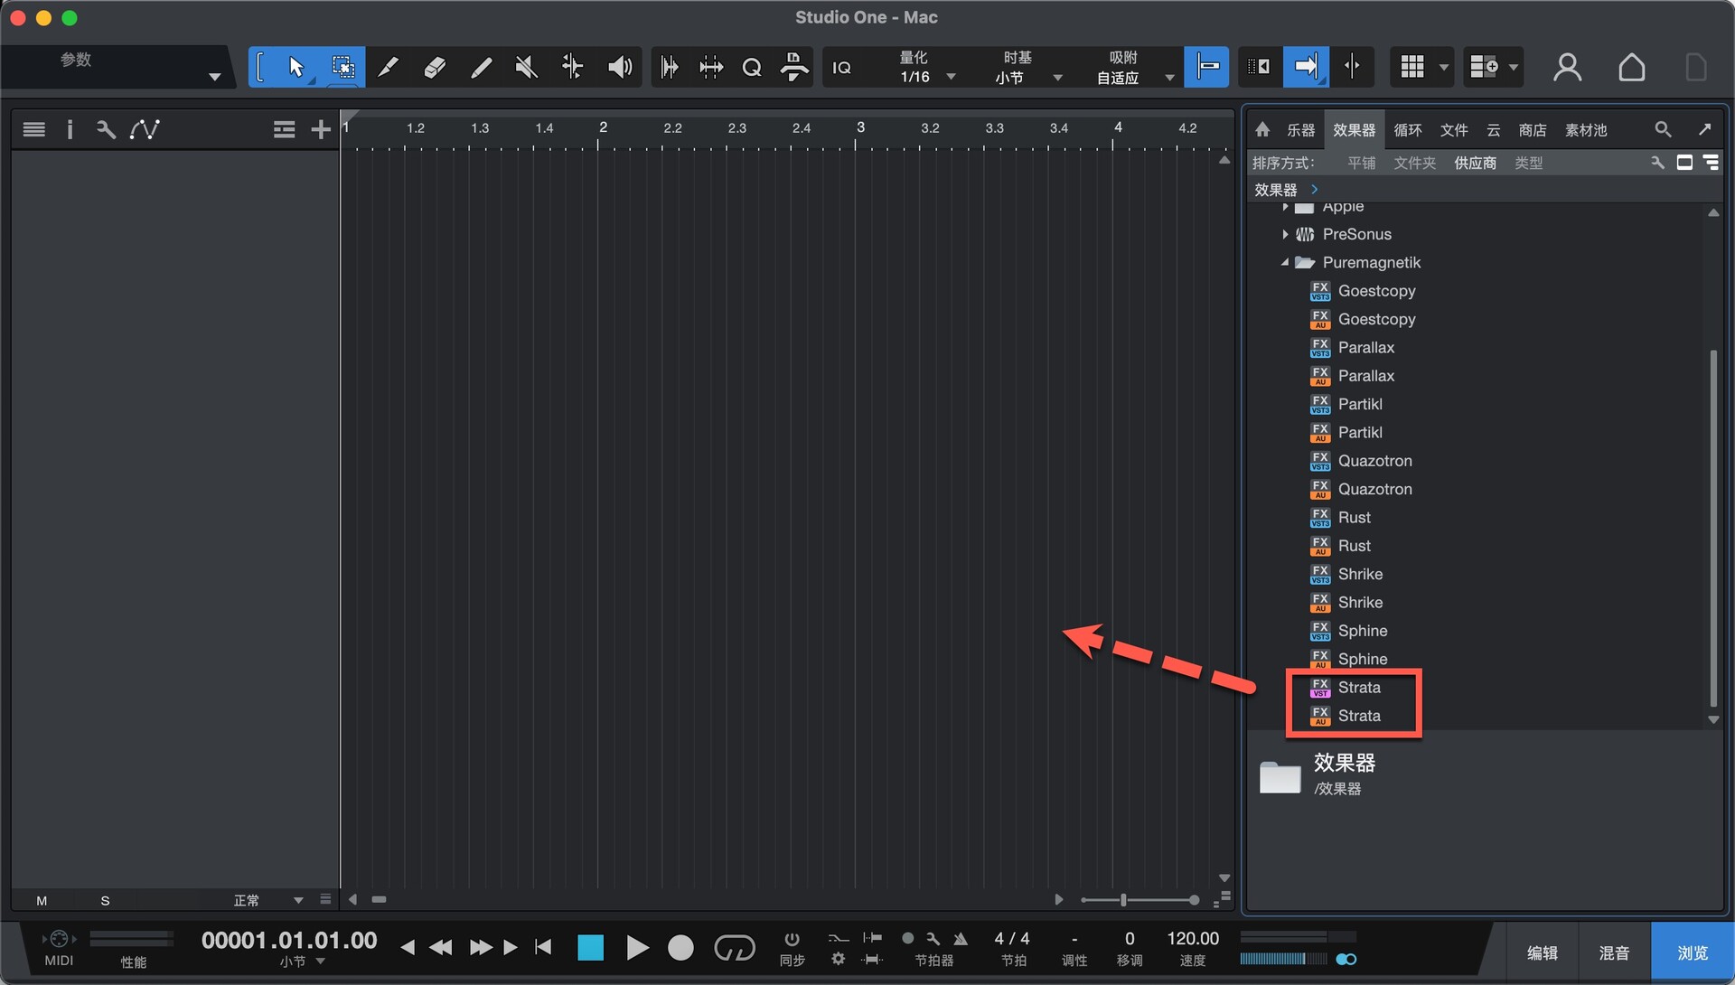Click the 120.00 tempo value

pyautogui.click(x=1192, y=939)
